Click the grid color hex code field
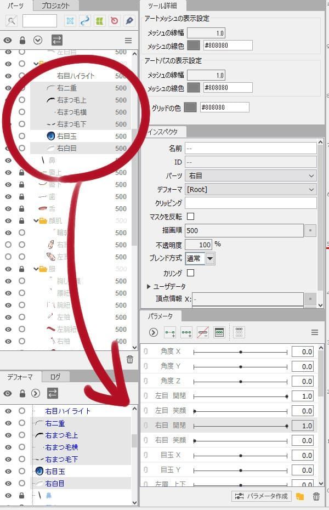 (x=225, y=107)
